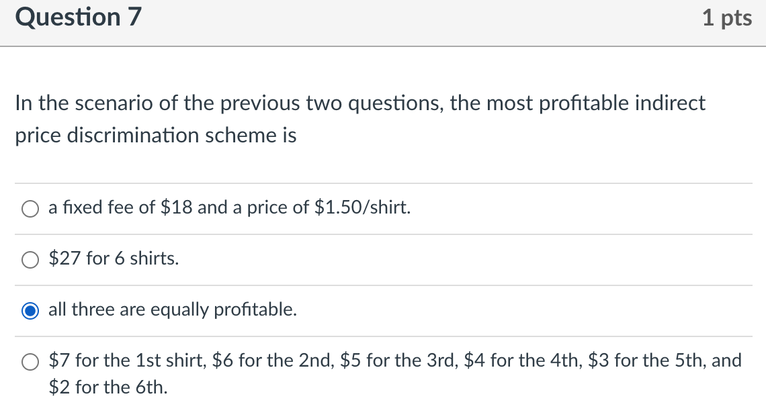The image size is (766, 419).
Task: Click the answer text 'all three are equally profitable'
Action: click(173, 310)
